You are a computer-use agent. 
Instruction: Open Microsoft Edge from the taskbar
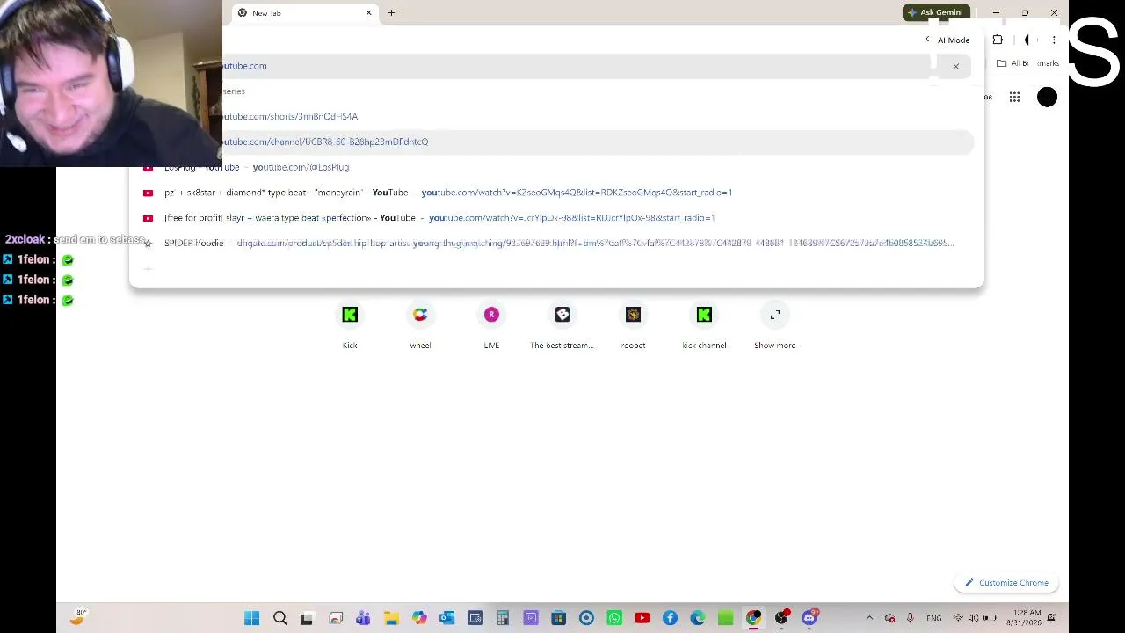(x=698, y=618)
